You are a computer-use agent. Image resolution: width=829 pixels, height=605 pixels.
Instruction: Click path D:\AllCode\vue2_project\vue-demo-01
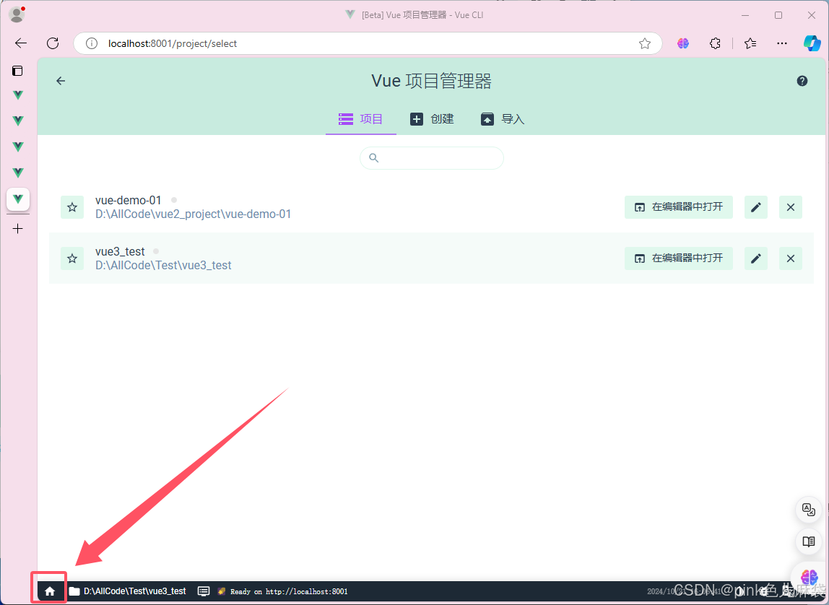pyautogui.click(x=193, y=214)
